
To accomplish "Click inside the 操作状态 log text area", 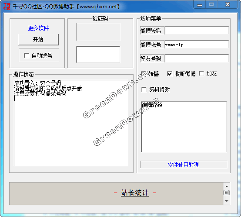I will coord(71,123).
